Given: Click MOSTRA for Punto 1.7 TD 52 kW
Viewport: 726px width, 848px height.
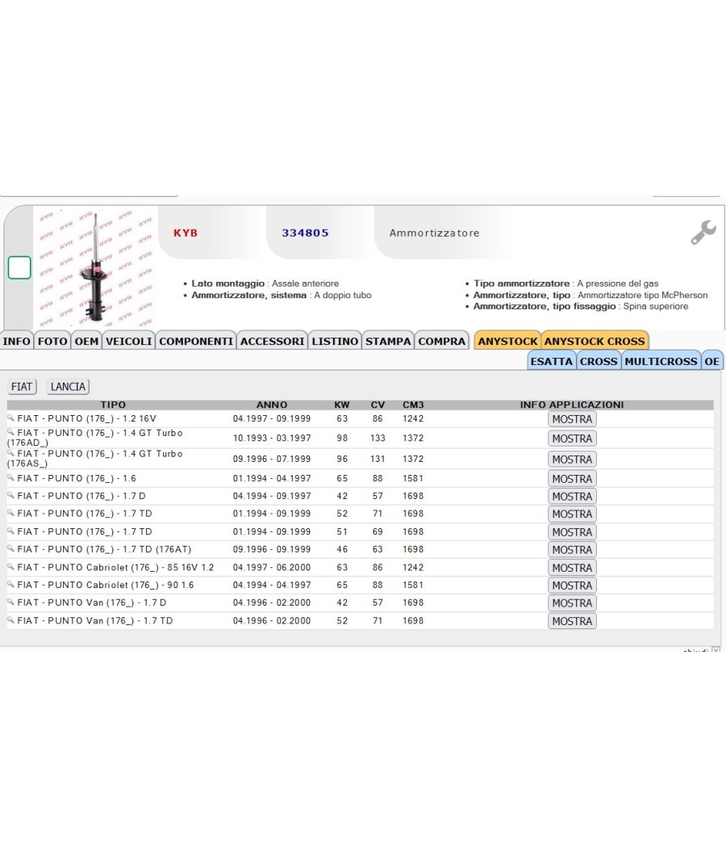Looking at the screenshot, I should pyautogui.click(x=572, y=514).
